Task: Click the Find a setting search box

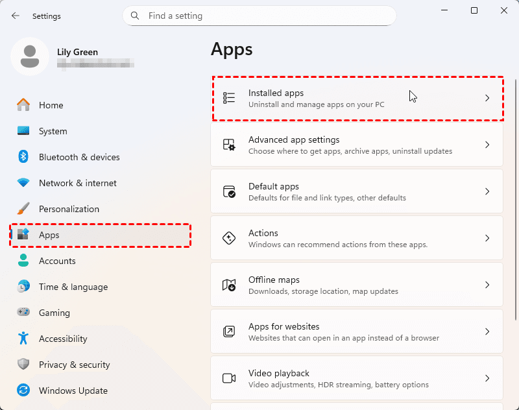Action: pyautogui.click(x=266, y=16)
